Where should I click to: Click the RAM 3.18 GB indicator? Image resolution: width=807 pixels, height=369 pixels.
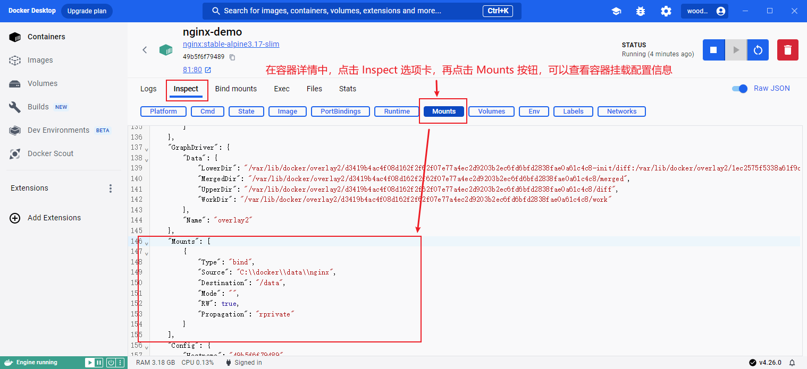(156, 363)
